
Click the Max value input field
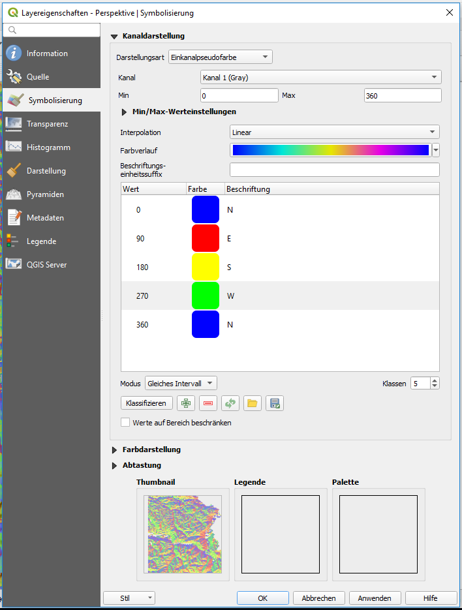(402, 96)
